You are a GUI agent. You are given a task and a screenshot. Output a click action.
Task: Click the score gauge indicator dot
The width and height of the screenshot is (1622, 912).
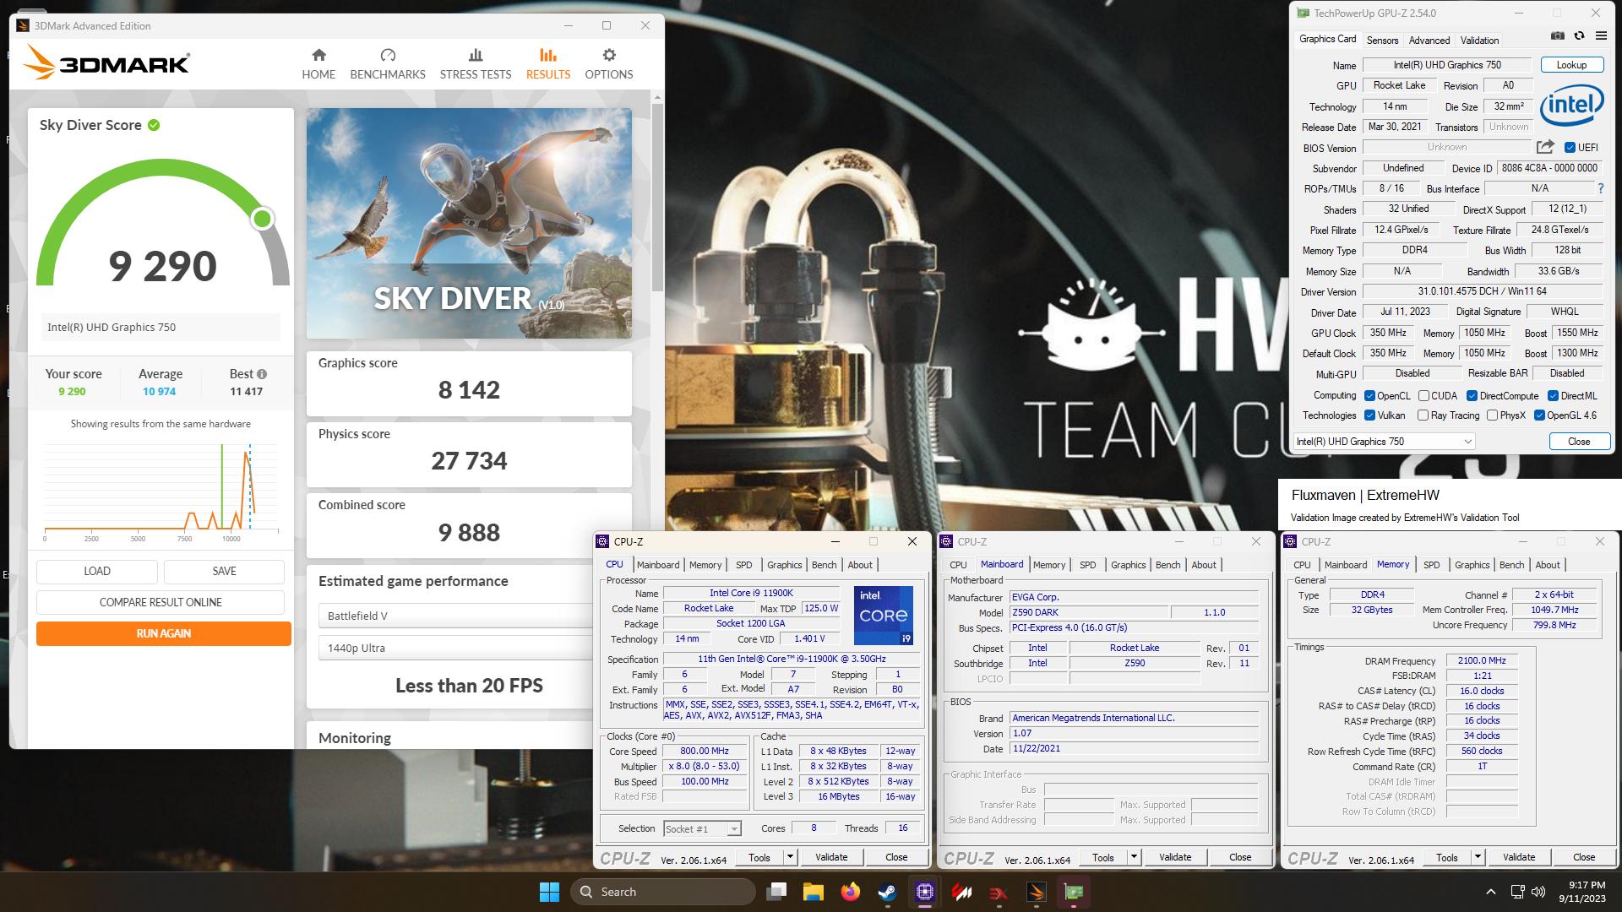pos(263,220)
